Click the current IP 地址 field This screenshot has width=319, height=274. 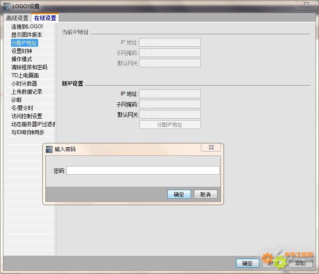click(x=170, y=42)
